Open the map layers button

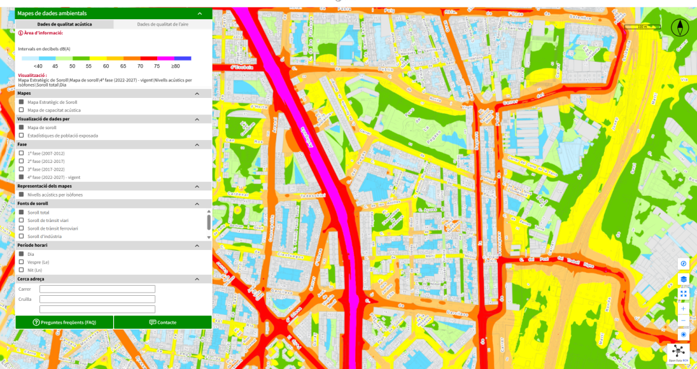[684, 279]
